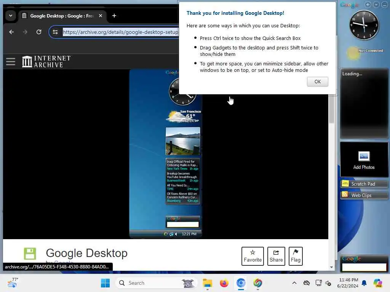The image size is (390, 292).
Task: Favorite this Google Desktop item
Action: point(253,256)
